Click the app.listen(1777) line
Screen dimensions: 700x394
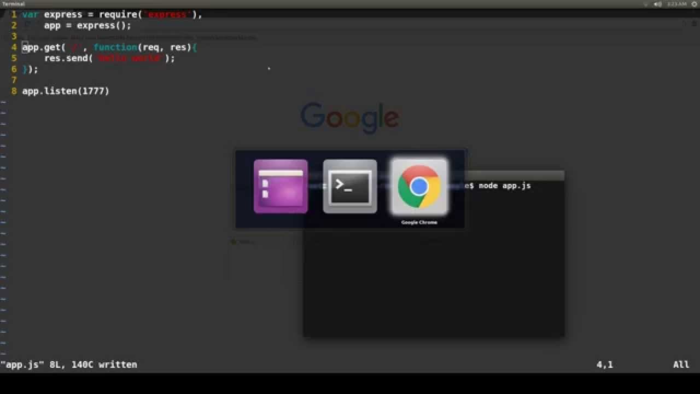click(x=66, y=91)
